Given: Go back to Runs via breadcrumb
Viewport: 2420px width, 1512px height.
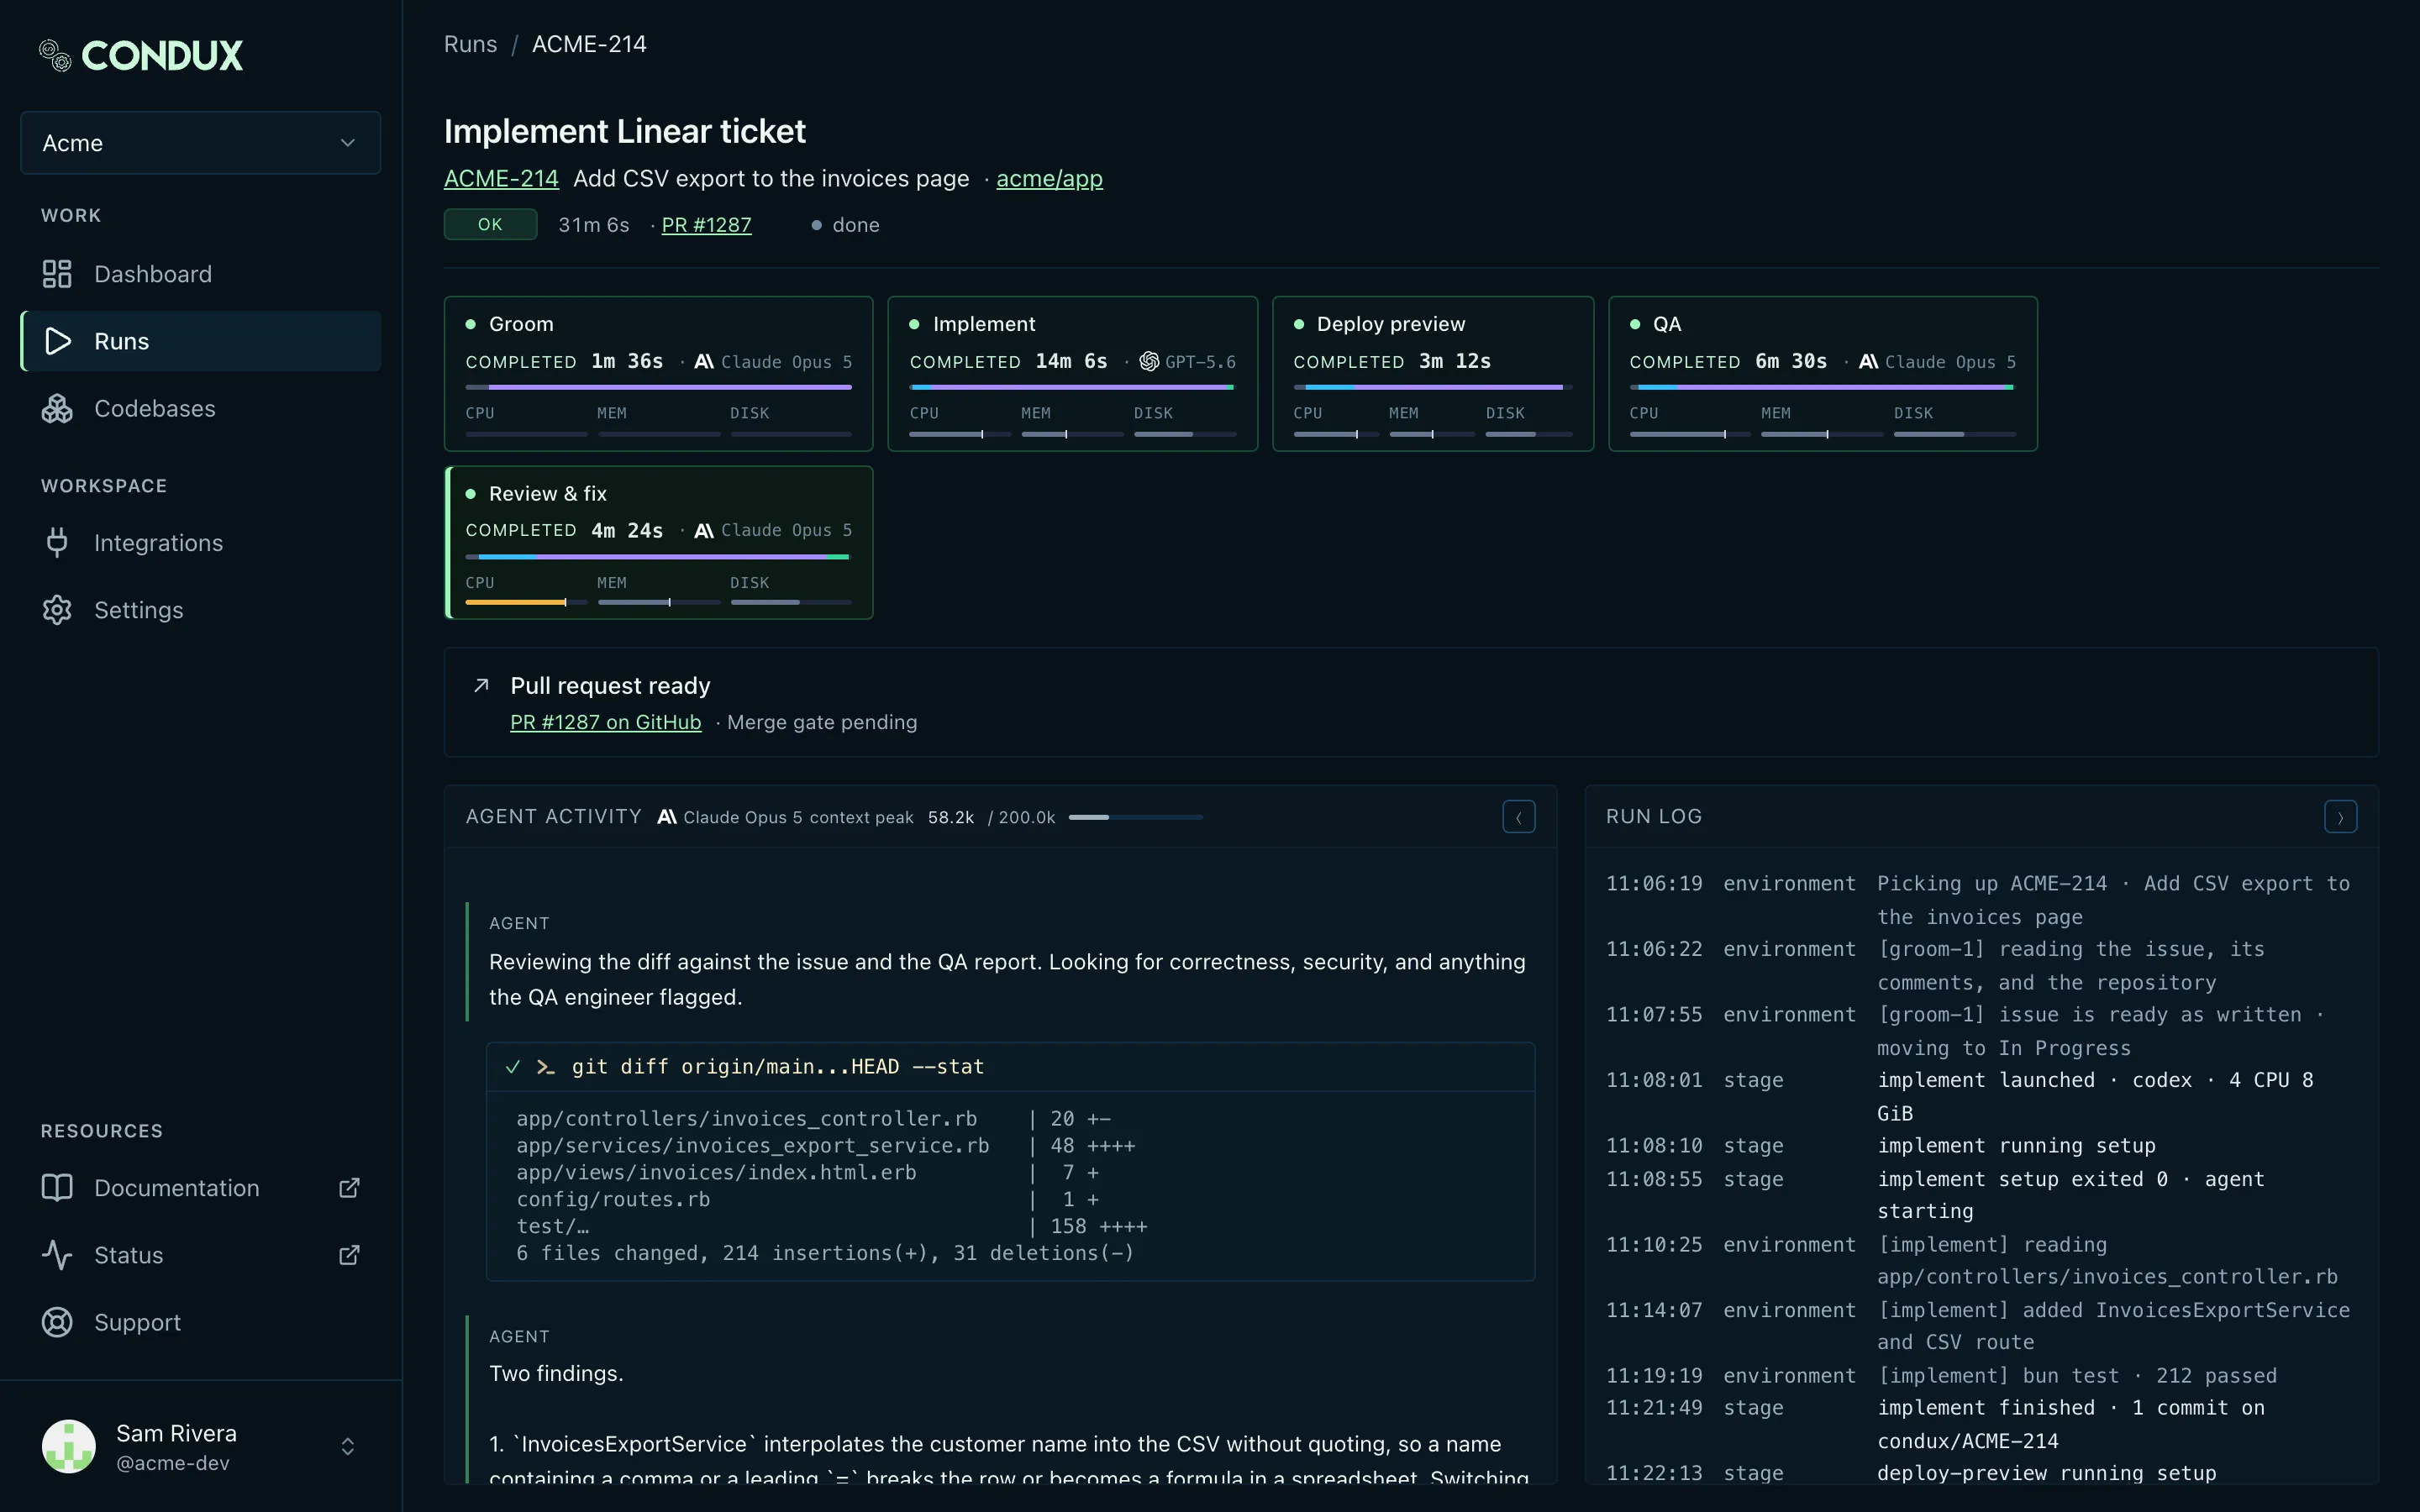Looking at the screenshot, I should click(470, 44).
